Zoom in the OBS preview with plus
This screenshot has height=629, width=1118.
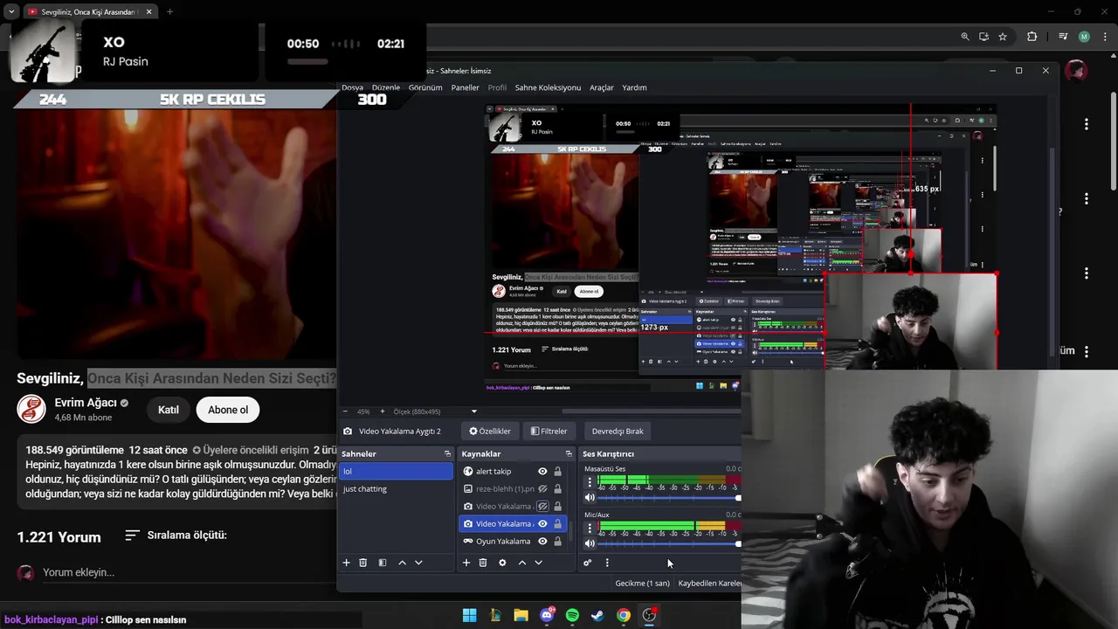[x=382, y=411]
